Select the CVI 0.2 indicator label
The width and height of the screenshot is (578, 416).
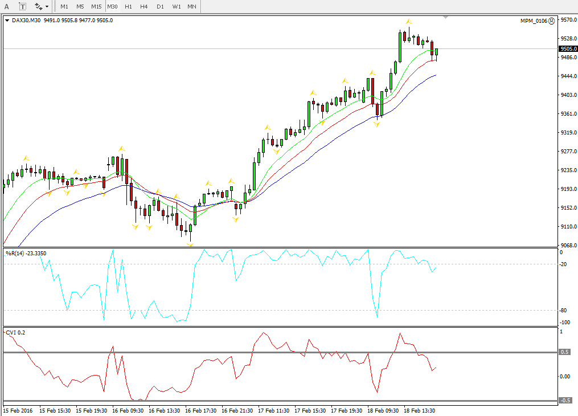click(15, 332)
